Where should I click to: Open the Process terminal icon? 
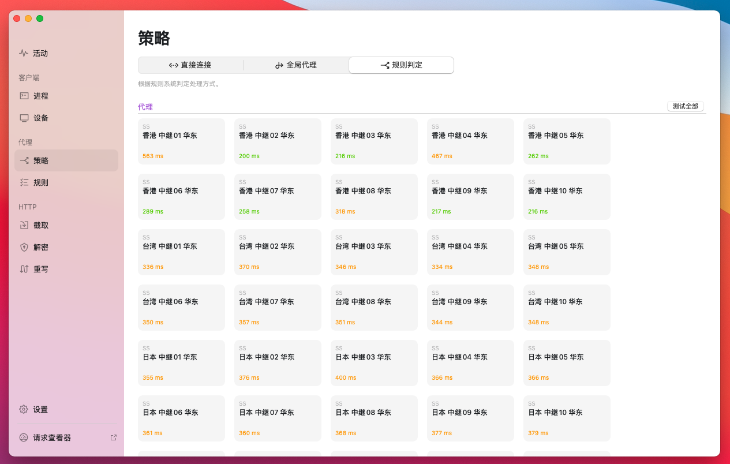coord(24,96)
